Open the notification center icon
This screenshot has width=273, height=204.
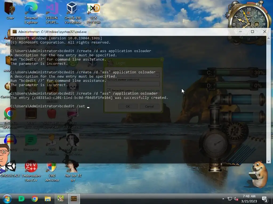click(x=265, y=199)
